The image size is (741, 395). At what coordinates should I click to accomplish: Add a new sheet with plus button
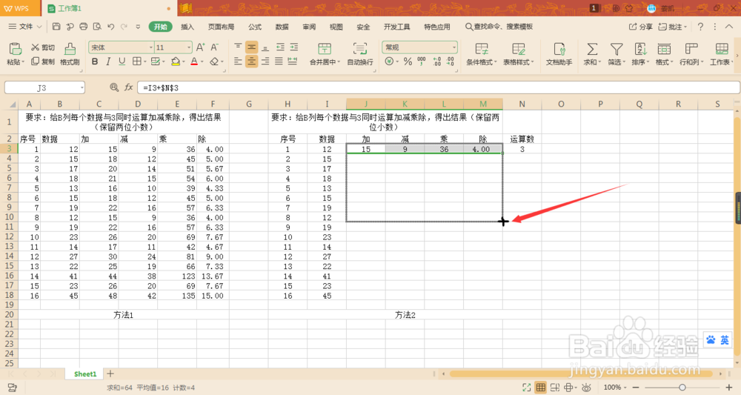tap(110, 374)
